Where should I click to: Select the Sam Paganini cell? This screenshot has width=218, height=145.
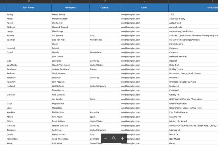coord(70,82)
